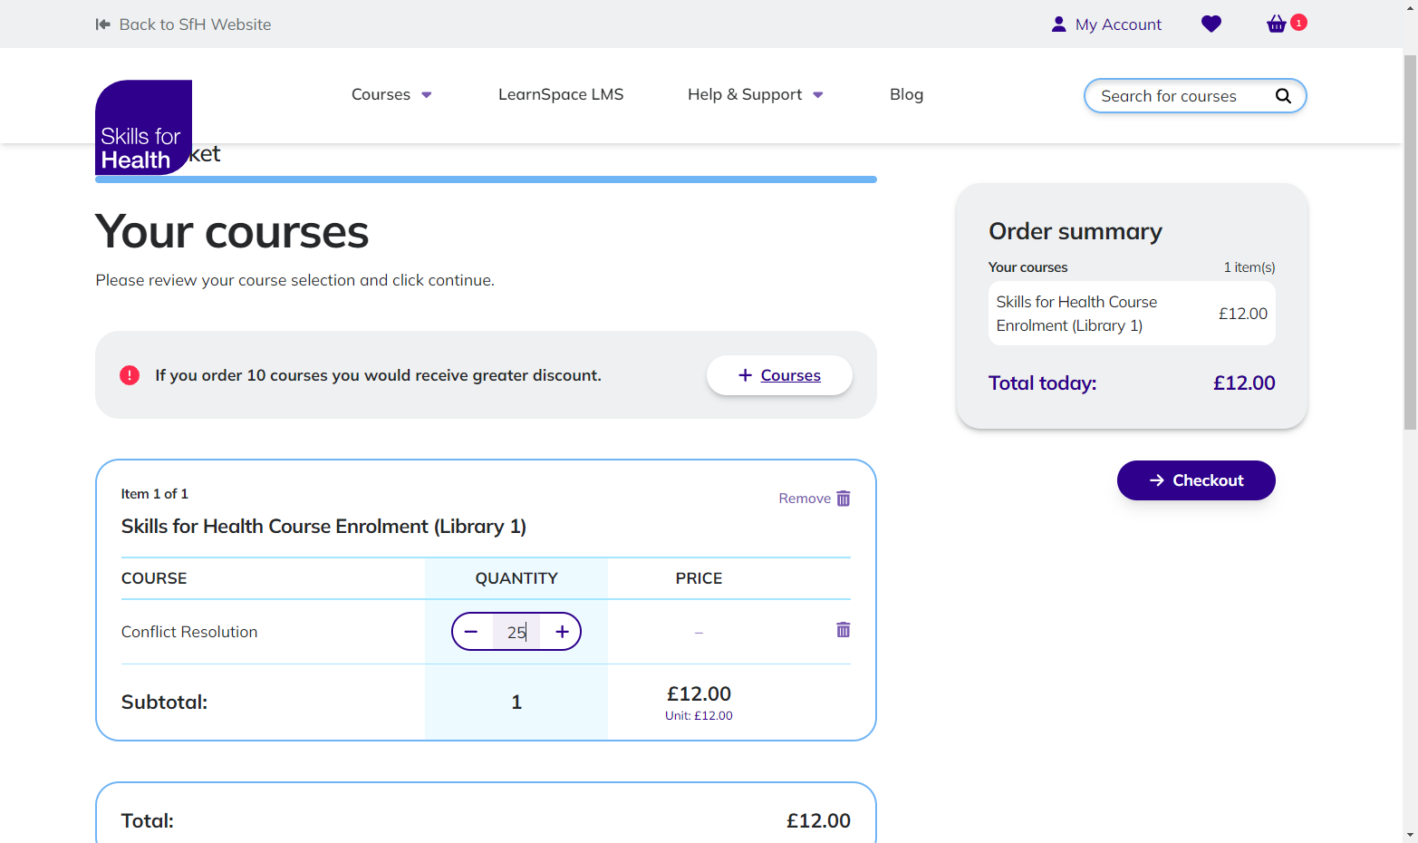Click the Total today amount £12.00
The height and width of the screenshot is (843, 1418).
click(x=1244, y=383)
